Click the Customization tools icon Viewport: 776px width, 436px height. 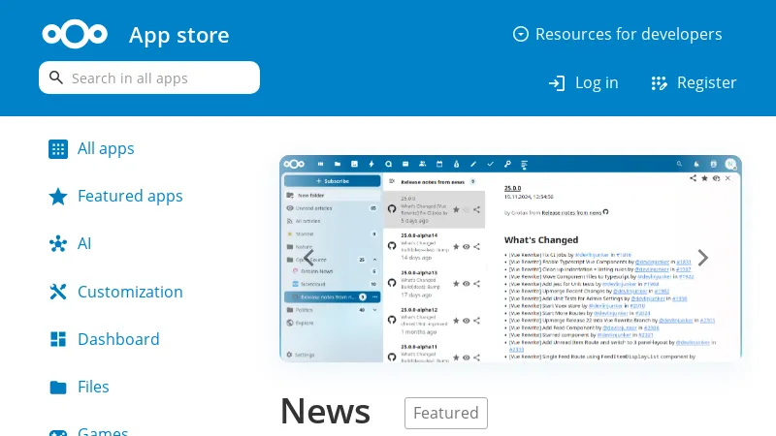point(58,292)
